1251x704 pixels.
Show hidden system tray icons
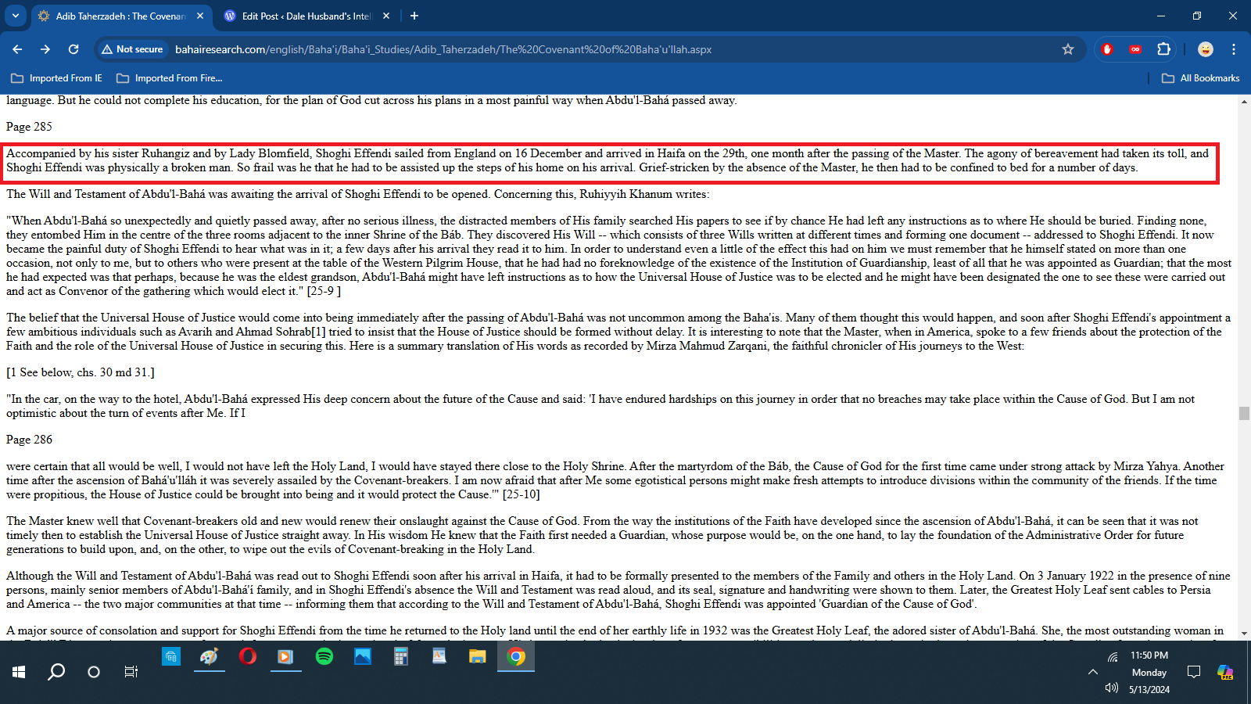1092,672
